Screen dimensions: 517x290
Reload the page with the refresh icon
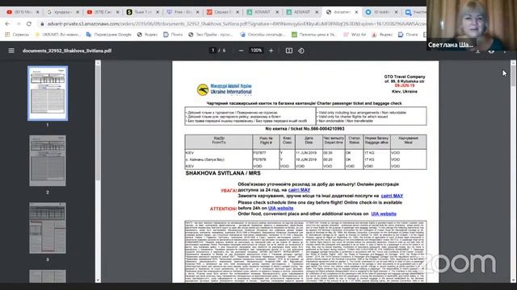(x=29, y=23)
